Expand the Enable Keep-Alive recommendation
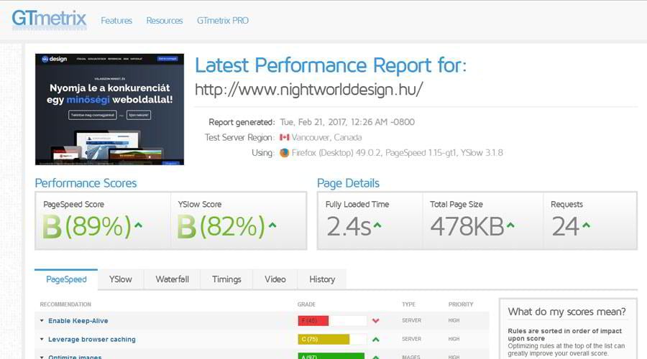Screen dimensions: 647x359 click(x=78, y=321)
